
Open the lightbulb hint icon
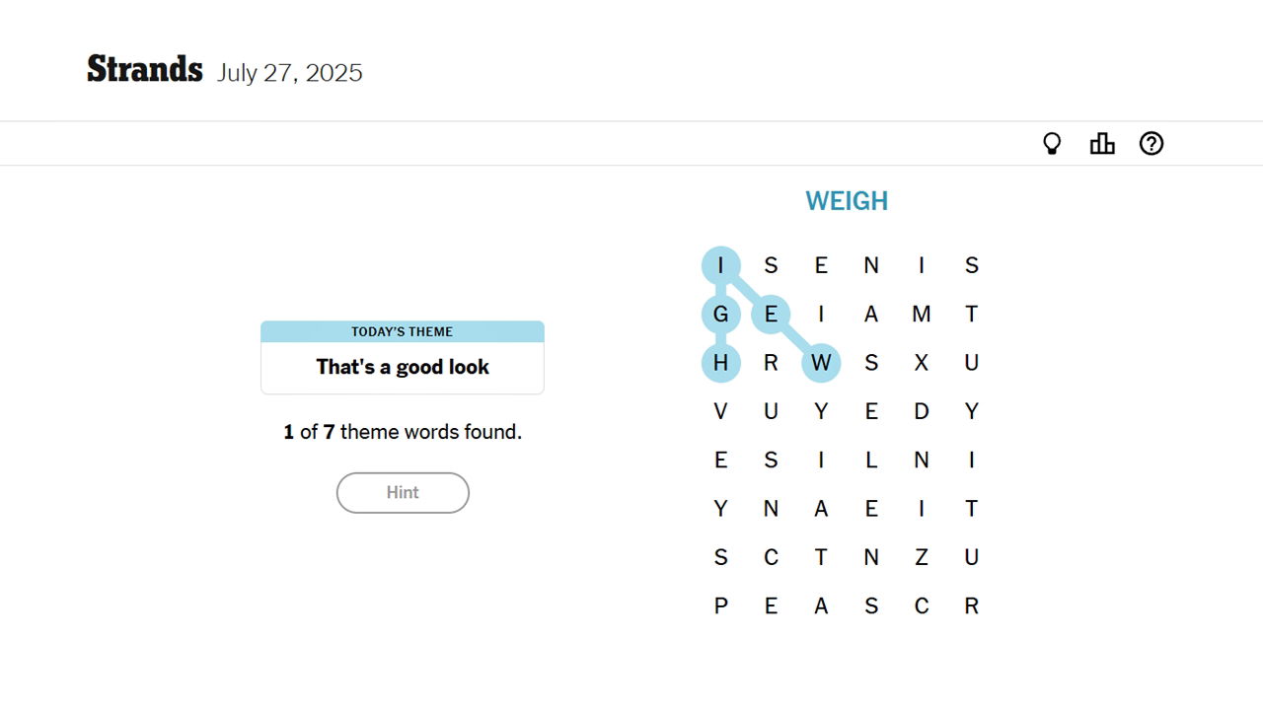[x=1052, y=144]
